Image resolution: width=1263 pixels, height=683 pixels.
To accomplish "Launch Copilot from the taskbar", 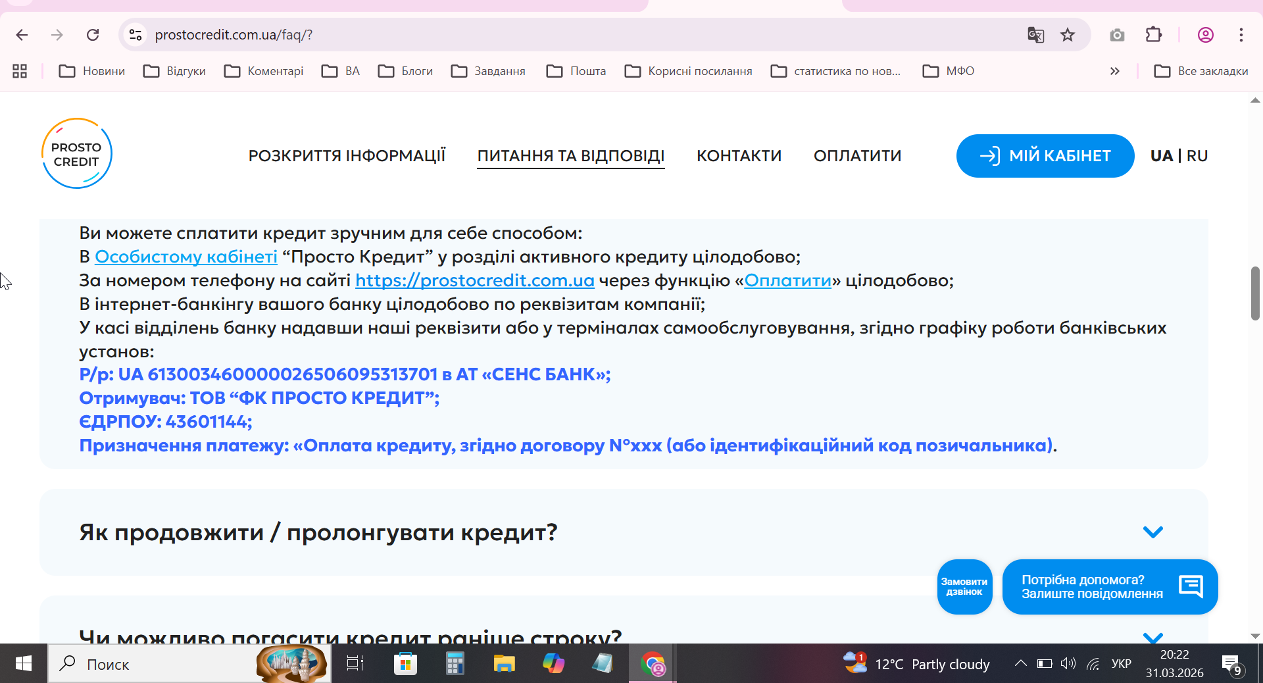I will (553, 663).
